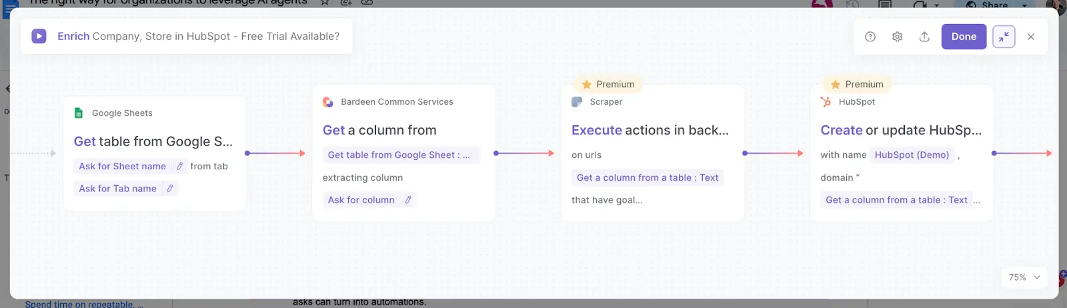The width and height of the screenshot is (1067, 308).
Task: Click the share upload icon
Action: click(924, 37)
